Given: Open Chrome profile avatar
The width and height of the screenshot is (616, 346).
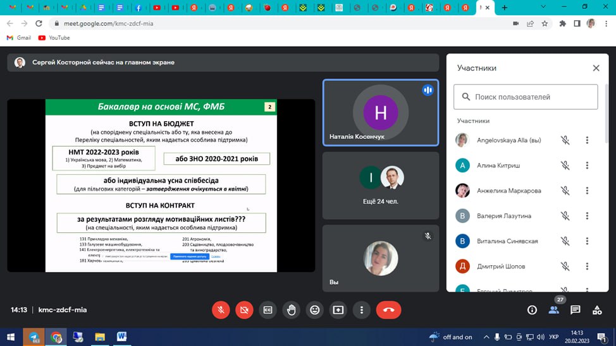Looking at the screenshot, I should [x=591, y=23].
